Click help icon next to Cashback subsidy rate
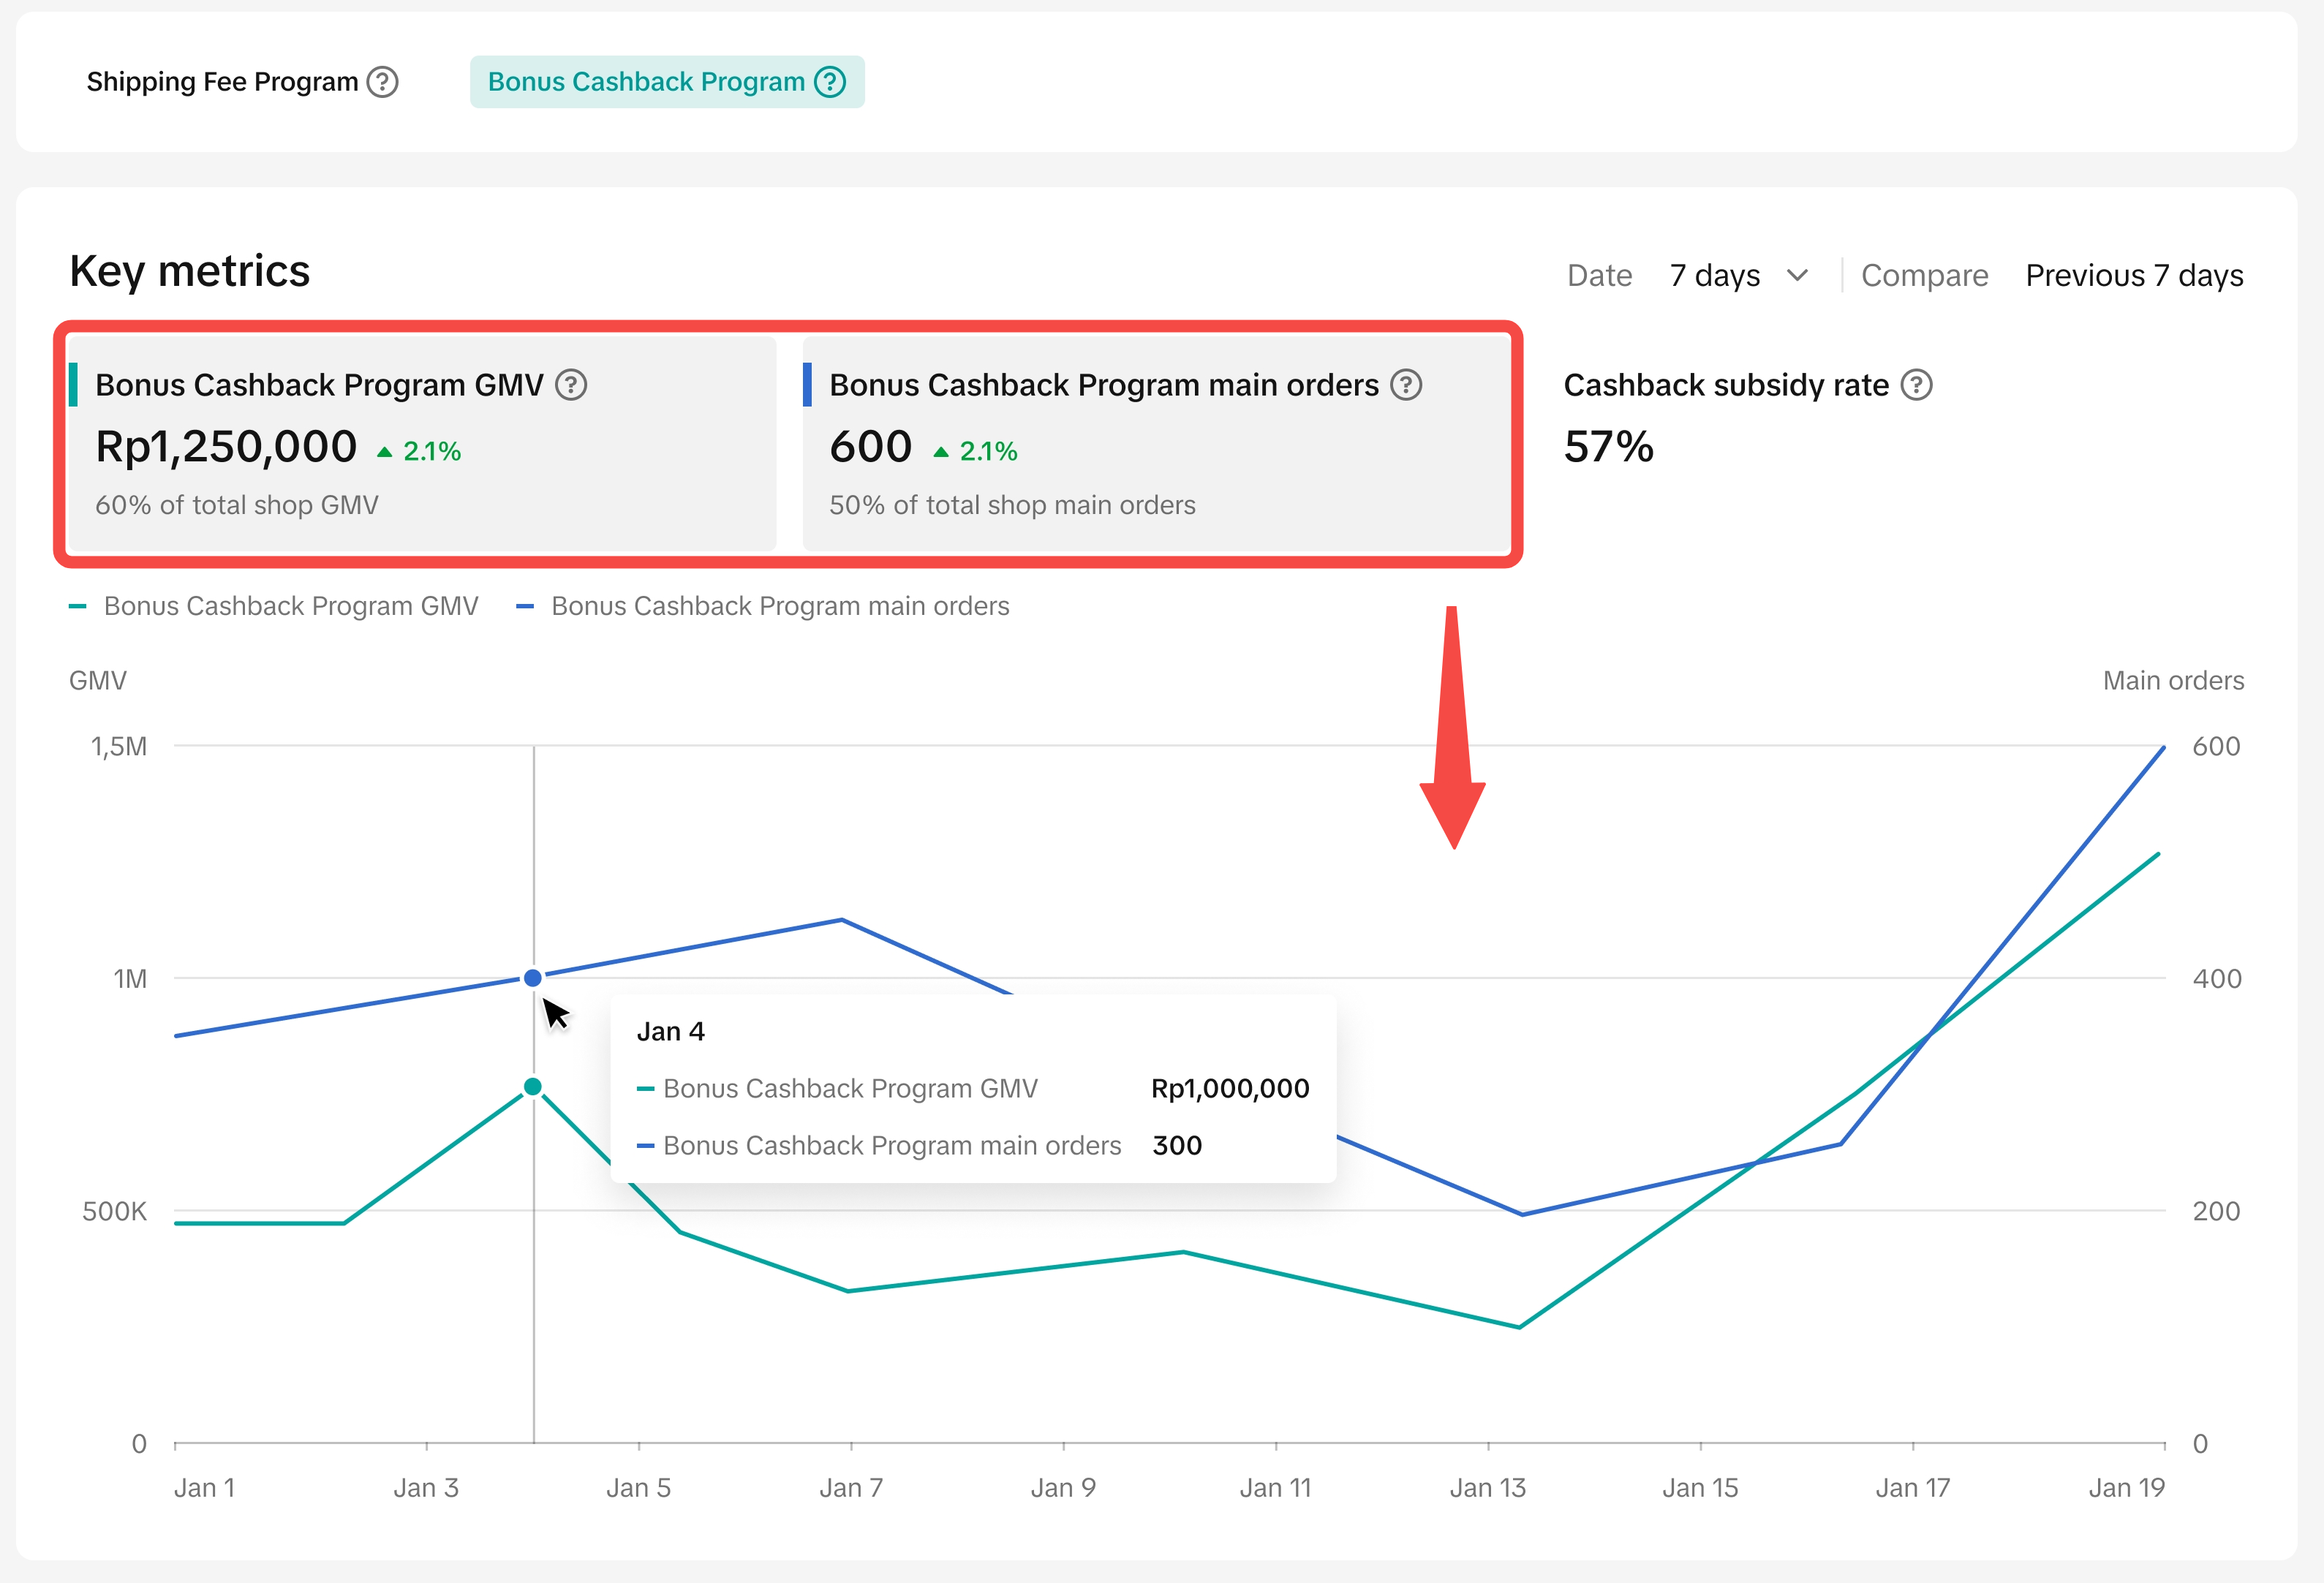Viewport: 2324px width, 1583px height. pos(1916,385)
